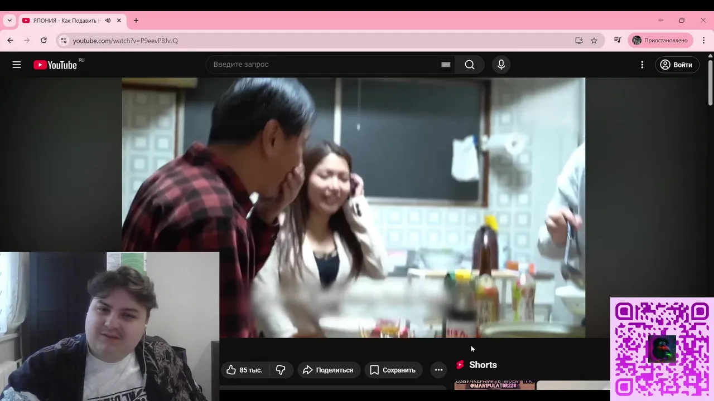Click the search magnifier button
Viewport: 714px width, 401px height.
coord(470,65)
